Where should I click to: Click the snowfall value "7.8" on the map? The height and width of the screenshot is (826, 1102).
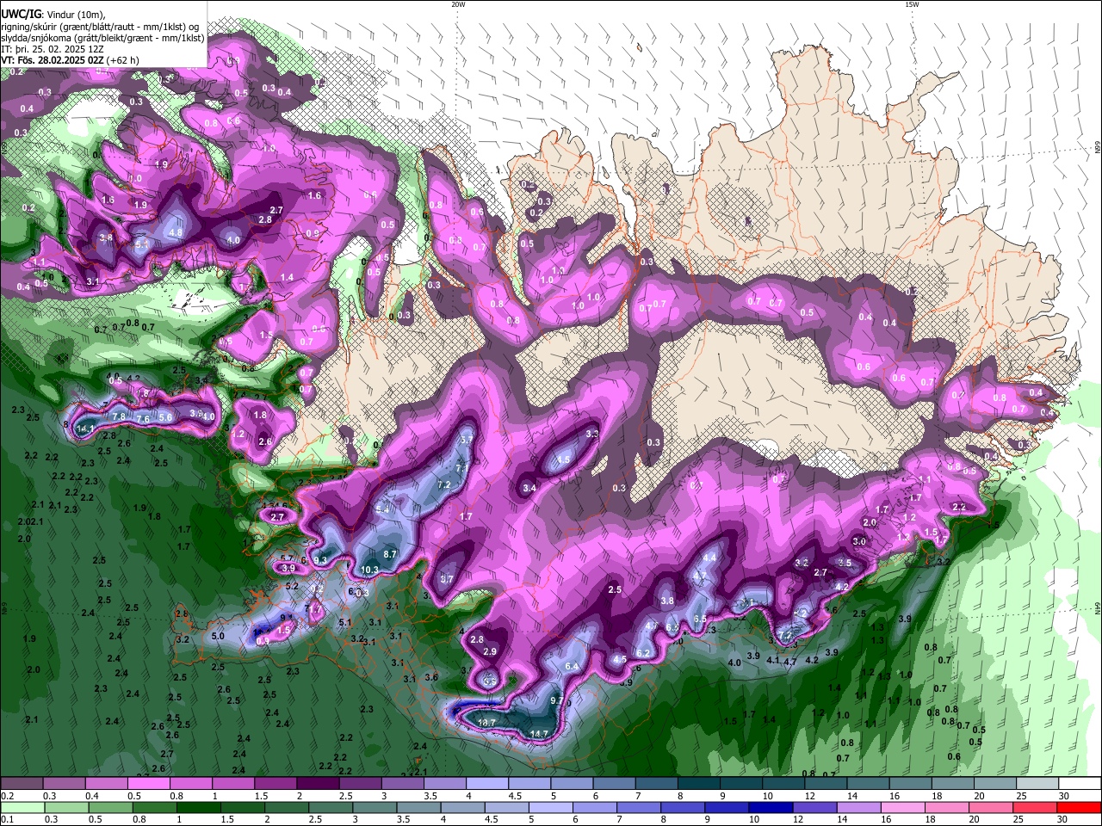(x=120, y=416)
